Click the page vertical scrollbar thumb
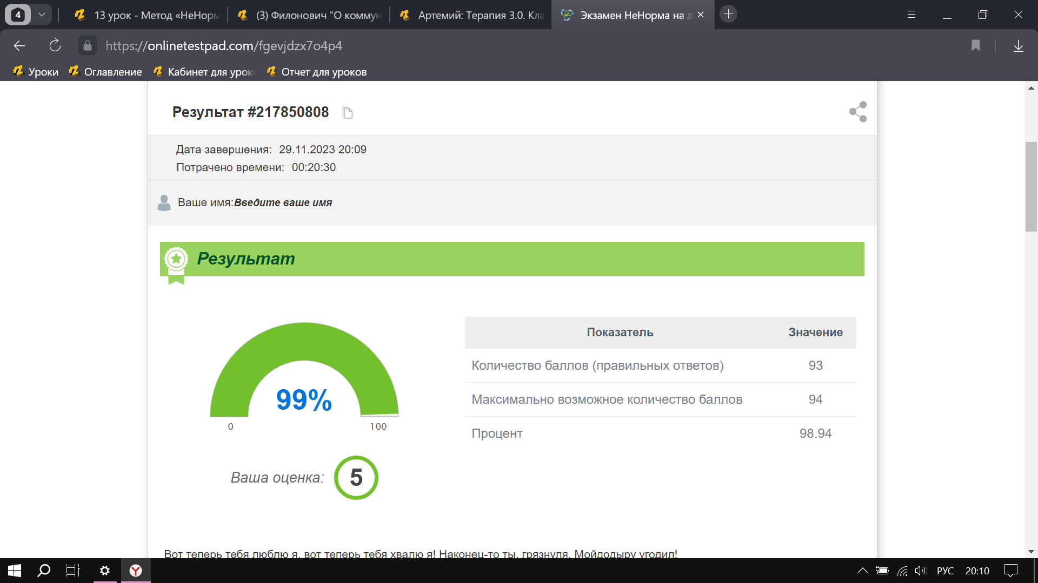1038x583 pixels. 1031,186
